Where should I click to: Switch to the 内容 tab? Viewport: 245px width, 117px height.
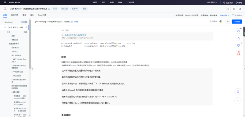click(x=5, y=15)
